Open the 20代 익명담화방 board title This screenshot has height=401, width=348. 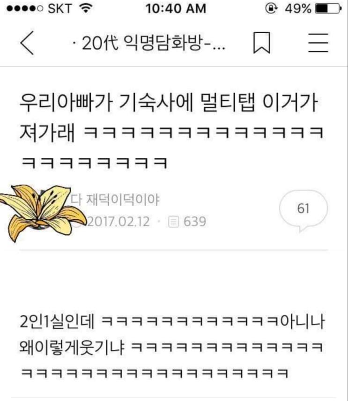tap(148, 43)
